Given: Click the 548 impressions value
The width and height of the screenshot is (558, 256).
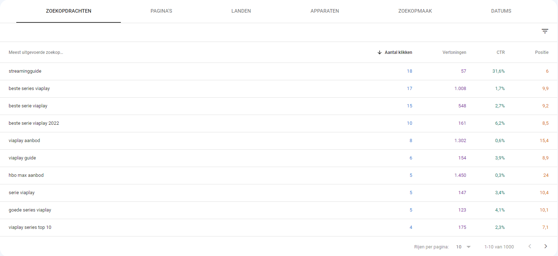Looking at the screenshot, I should pos(462,106).
